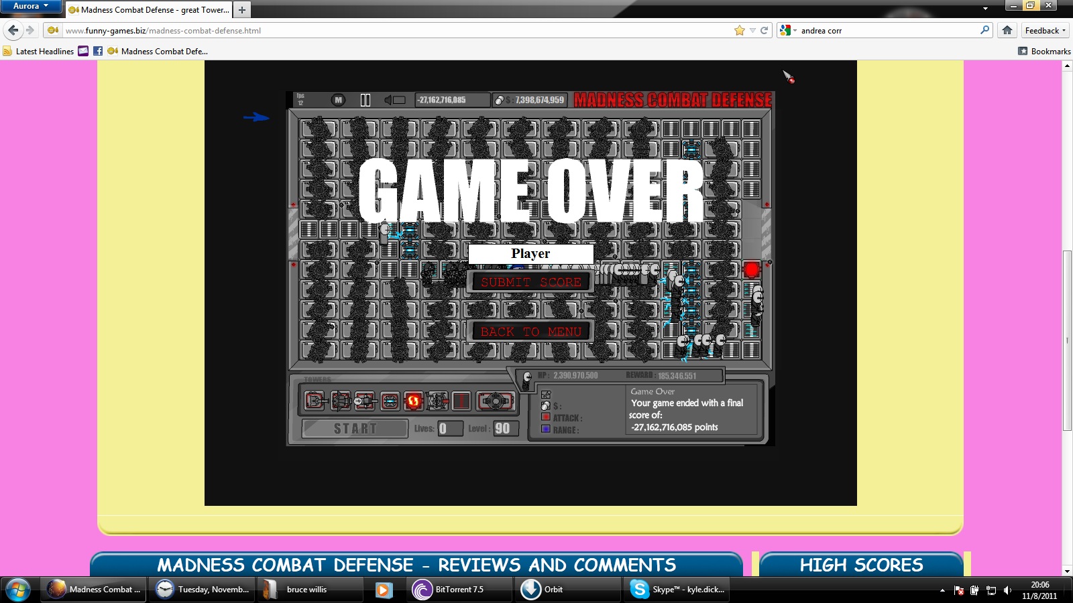Open the Feedback dropdown button
Image resolution: width=1073 pixels, height=603 pixels.
pyautogui.click(x=1045, y=30)
